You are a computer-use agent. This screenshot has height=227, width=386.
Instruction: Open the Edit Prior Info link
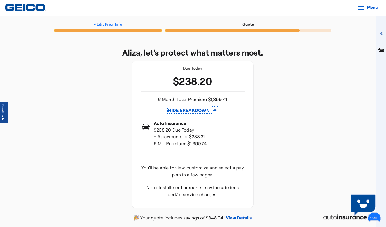[x=108, y=24]
